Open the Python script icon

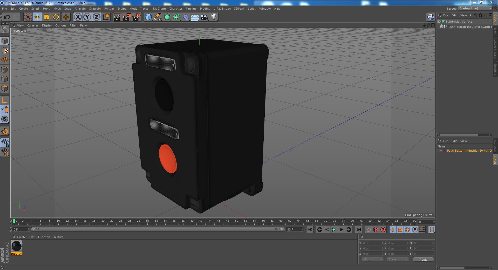pos(431,17)
